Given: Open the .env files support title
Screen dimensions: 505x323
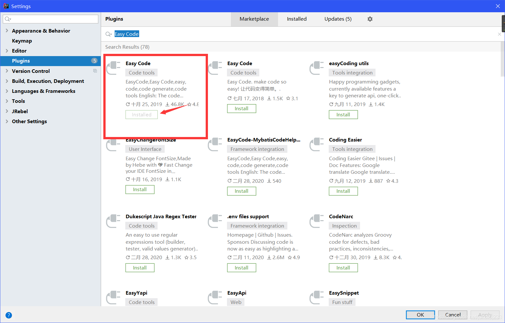Looking at the screenshot, I should point(248,217).
